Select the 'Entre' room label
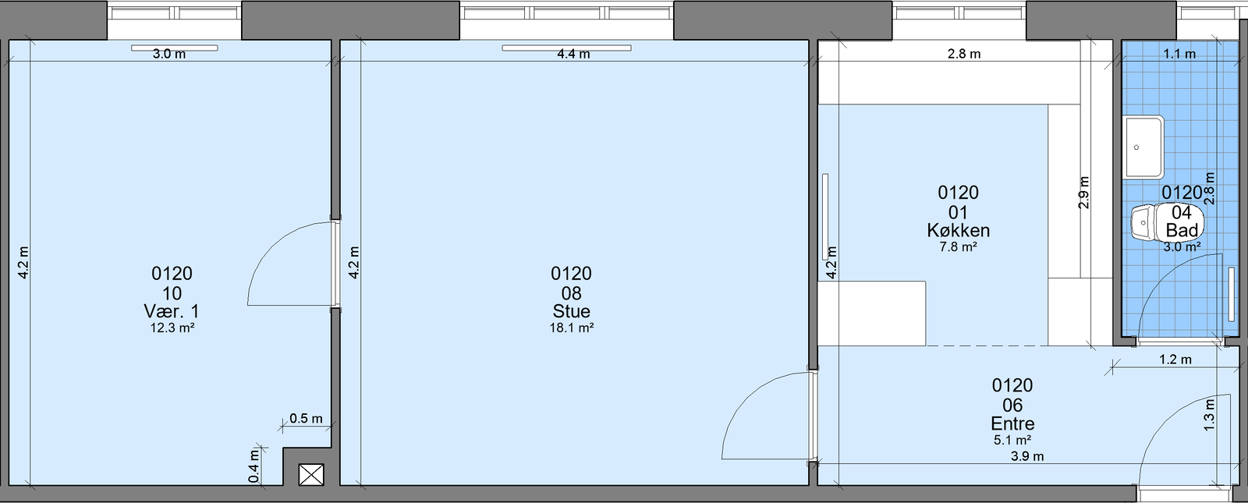The width and height of the screenshot is (1248, 503). click(1012, 423)
